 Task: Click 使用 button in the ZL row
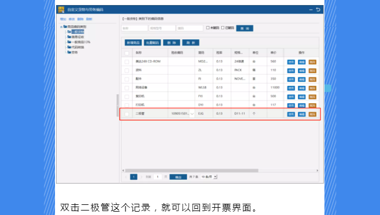tap(291, 71)
